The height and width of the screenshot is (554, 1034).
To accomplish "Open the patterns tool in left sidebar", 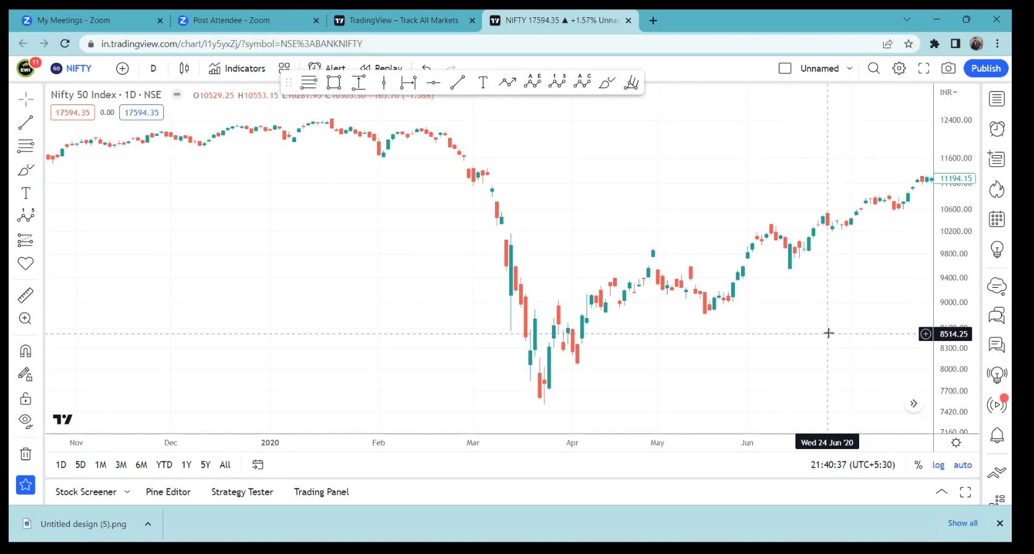I will click(x=25, y=216).
